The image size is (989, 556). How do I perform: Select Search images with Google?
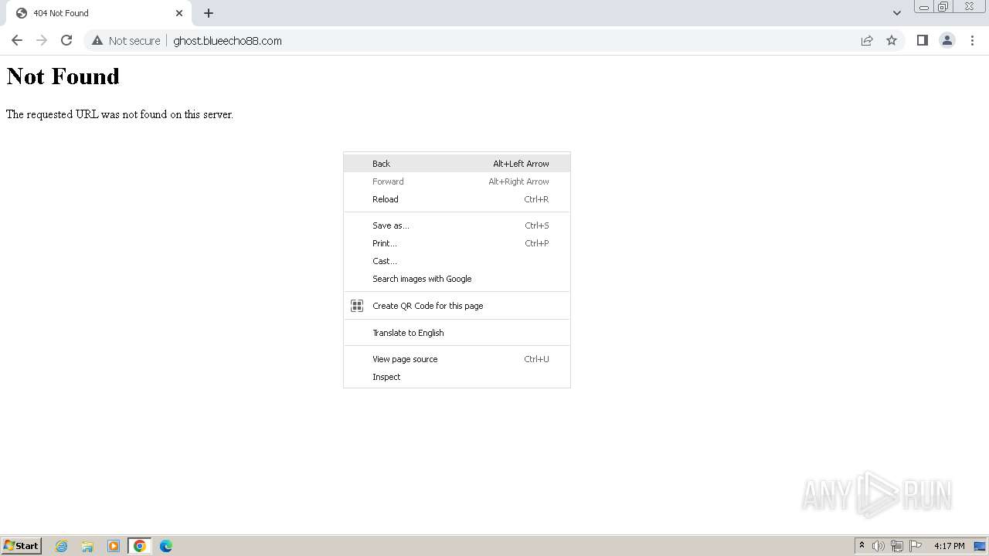coord(457,279)
